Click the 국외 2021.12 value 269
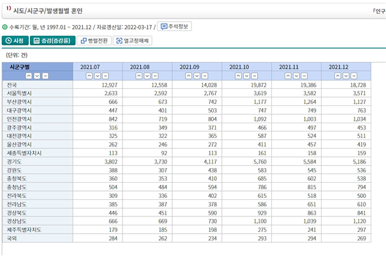386x258 pixels. pyautogui.click(x=362, y=239)
